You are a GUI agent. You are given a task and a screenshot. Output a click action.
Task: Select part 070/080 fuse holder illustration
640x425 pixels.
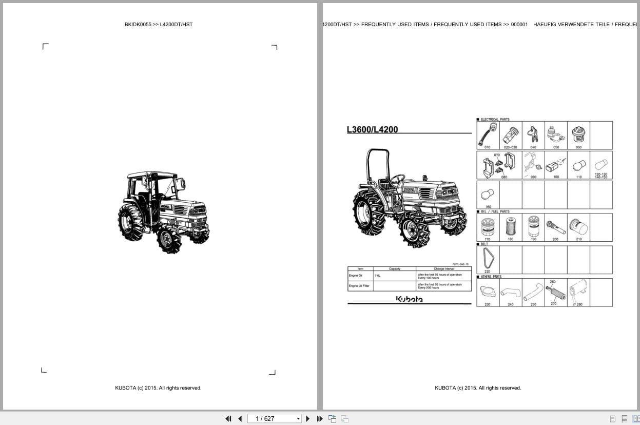coord(499,165)
